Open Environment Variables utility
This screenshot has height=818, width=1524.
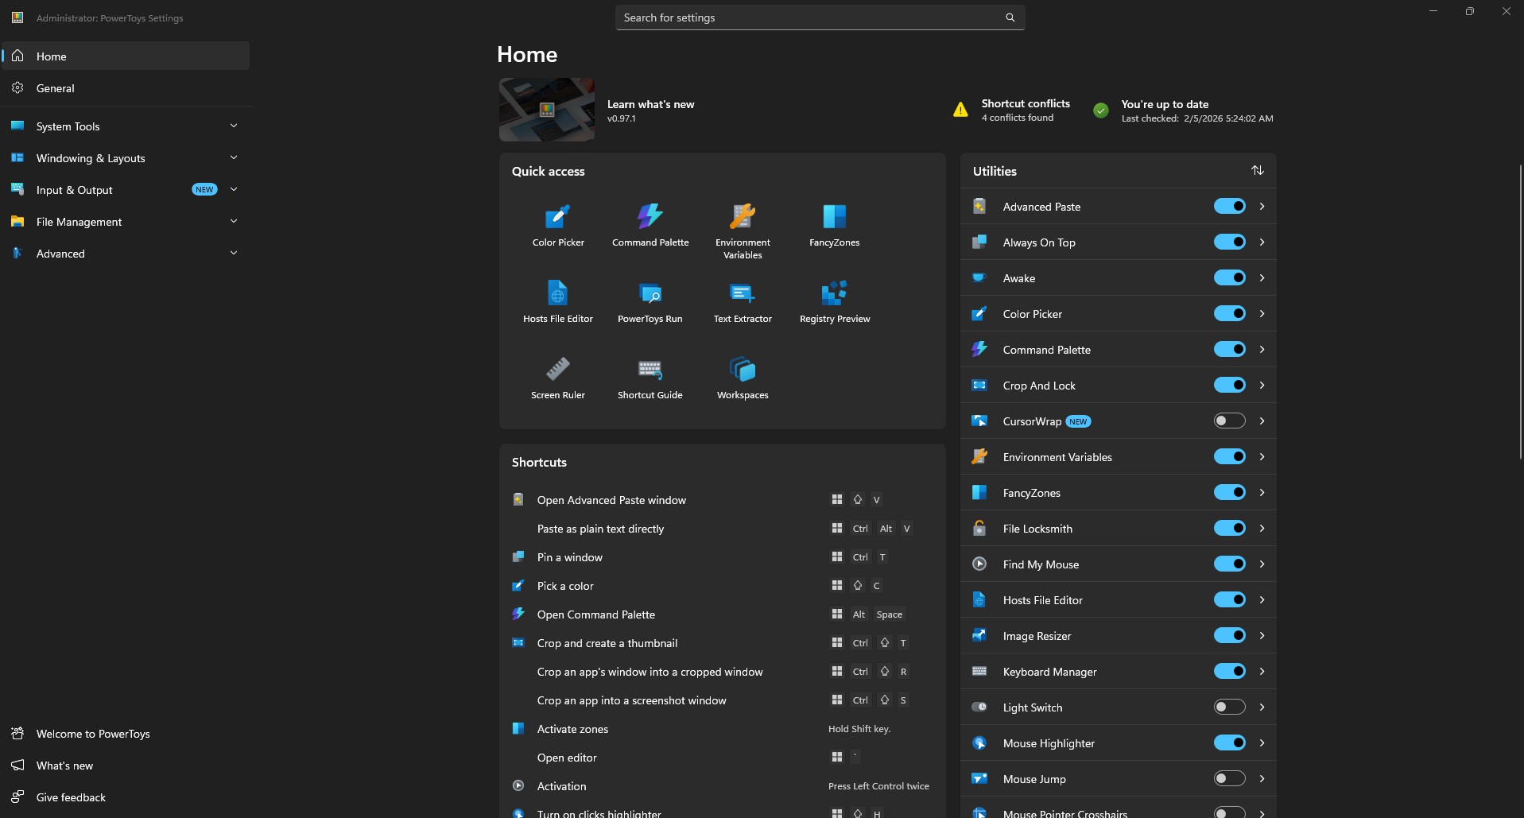pos(742,225)
